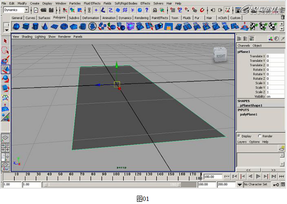This screenshot has width=287, height=204.
Task: Click the purple Smooth cube shelf icon
Action: [x=130, y=26]
